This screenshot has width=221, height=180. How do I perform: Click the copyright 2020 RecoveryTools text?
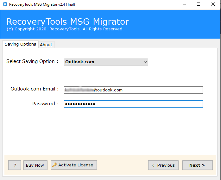coord(65,29)
